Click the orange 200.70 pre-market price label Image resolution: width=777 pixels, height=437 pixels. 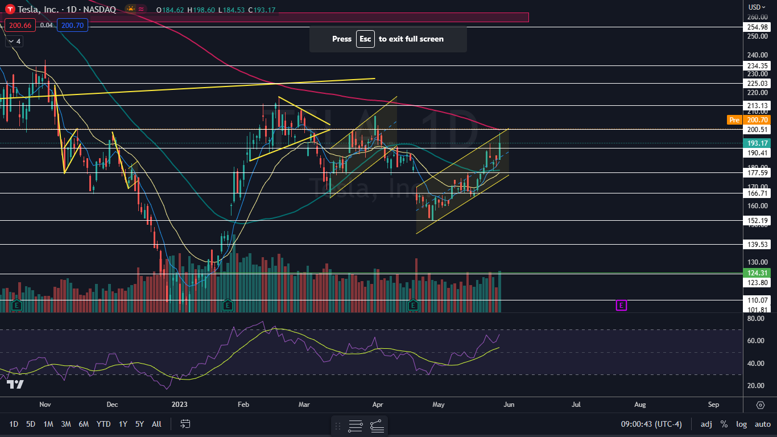click(757, 120)
